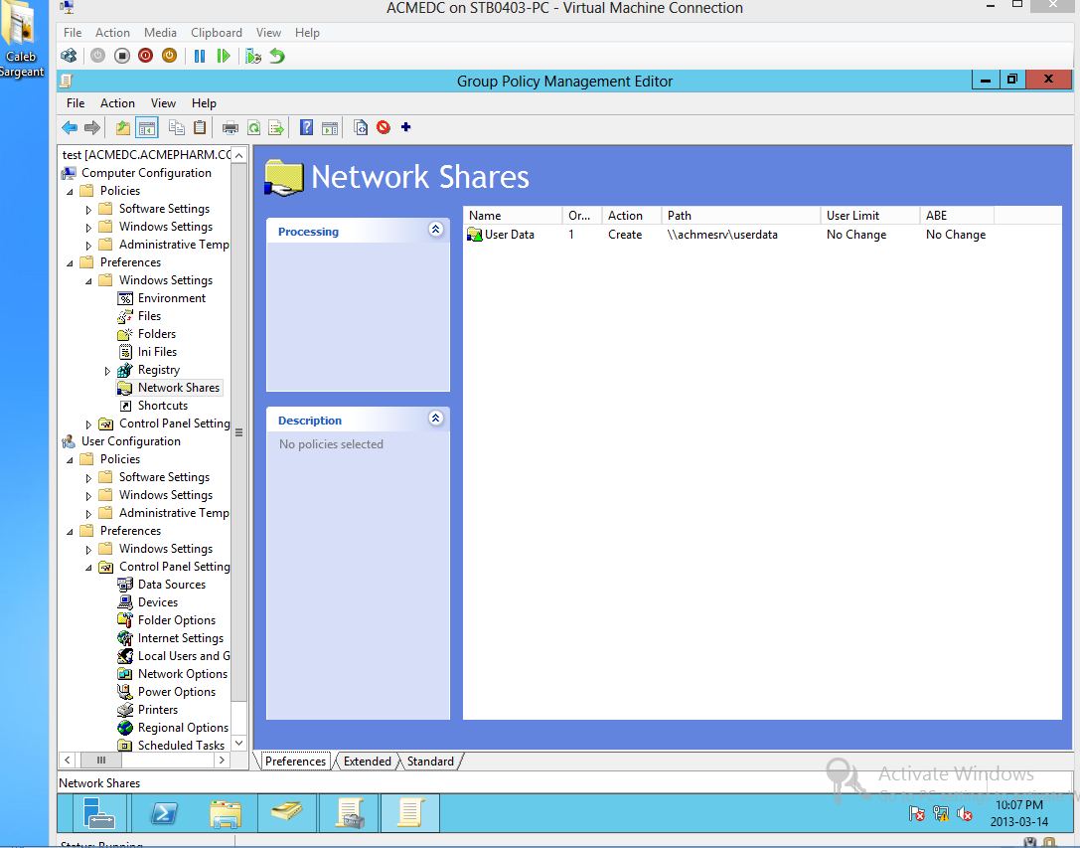Viewport: 1080px width, 848px height.
Task: Sort by the Name column header
Action: click(513, 215)
